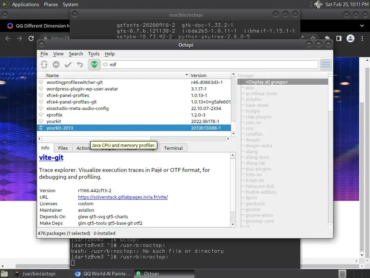Click the volume speaker icon in panel
Viewport: 370px width, 278px height.
(x=318, y=4)
